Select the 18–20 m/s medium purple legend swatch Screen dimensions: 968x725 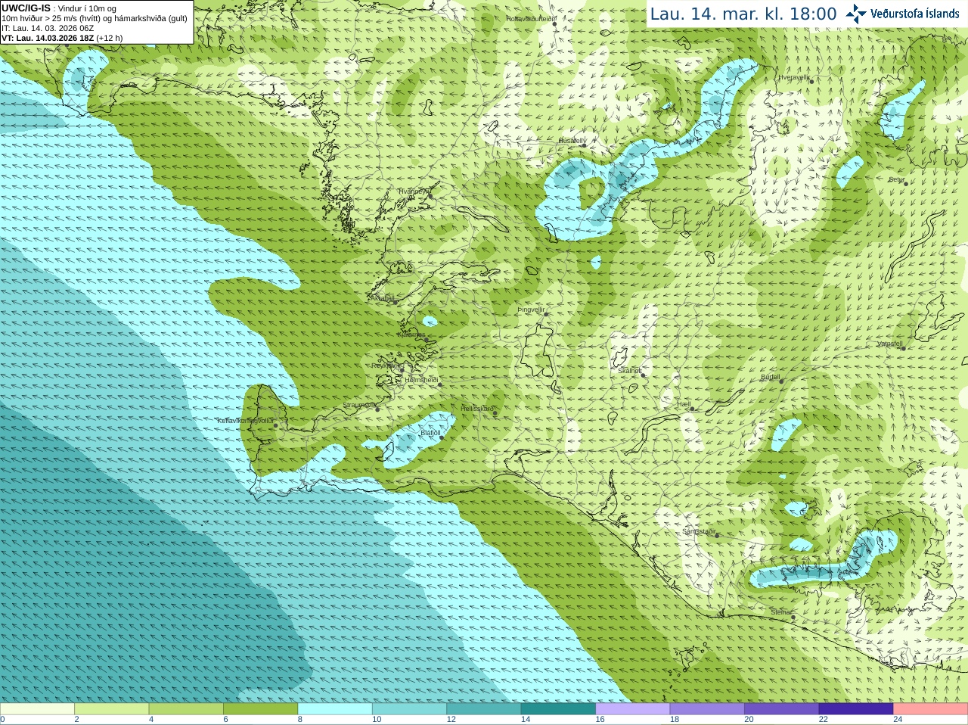(707, 709)
